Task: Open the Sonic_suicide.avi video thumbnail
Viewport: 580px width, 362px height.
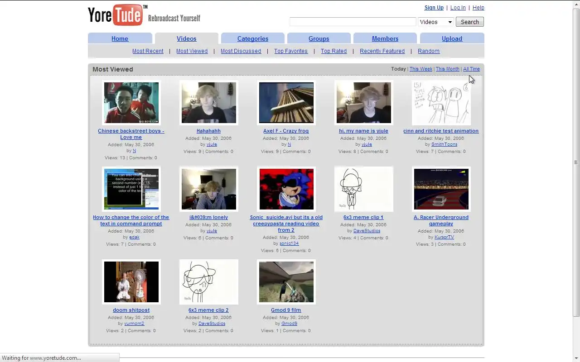Action: [x=286, y=189]
